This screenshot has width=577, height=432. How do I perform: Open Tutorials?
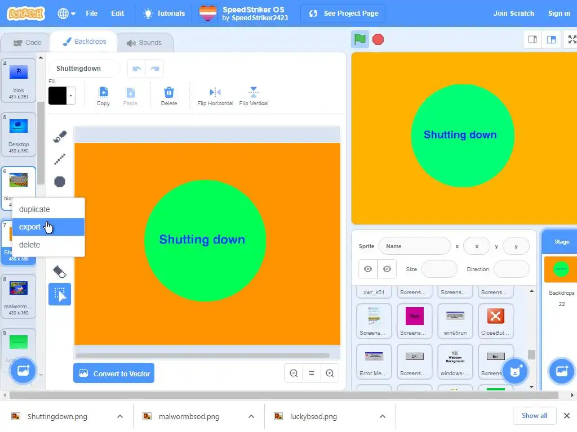click(x=164, y=13)
